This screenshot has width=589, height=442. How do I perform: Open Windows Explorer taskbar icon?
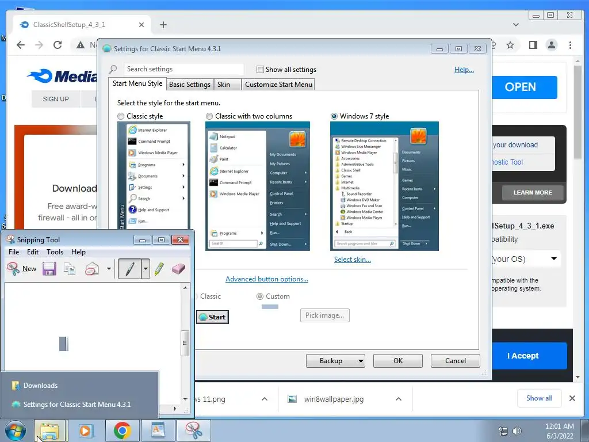(x=50, y=430)
